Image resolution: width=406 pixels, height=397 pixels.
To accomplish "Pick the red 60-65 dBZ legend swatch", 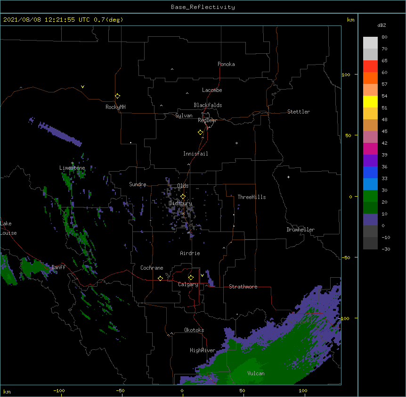I will pyautogui.click(x=370, y=66).
